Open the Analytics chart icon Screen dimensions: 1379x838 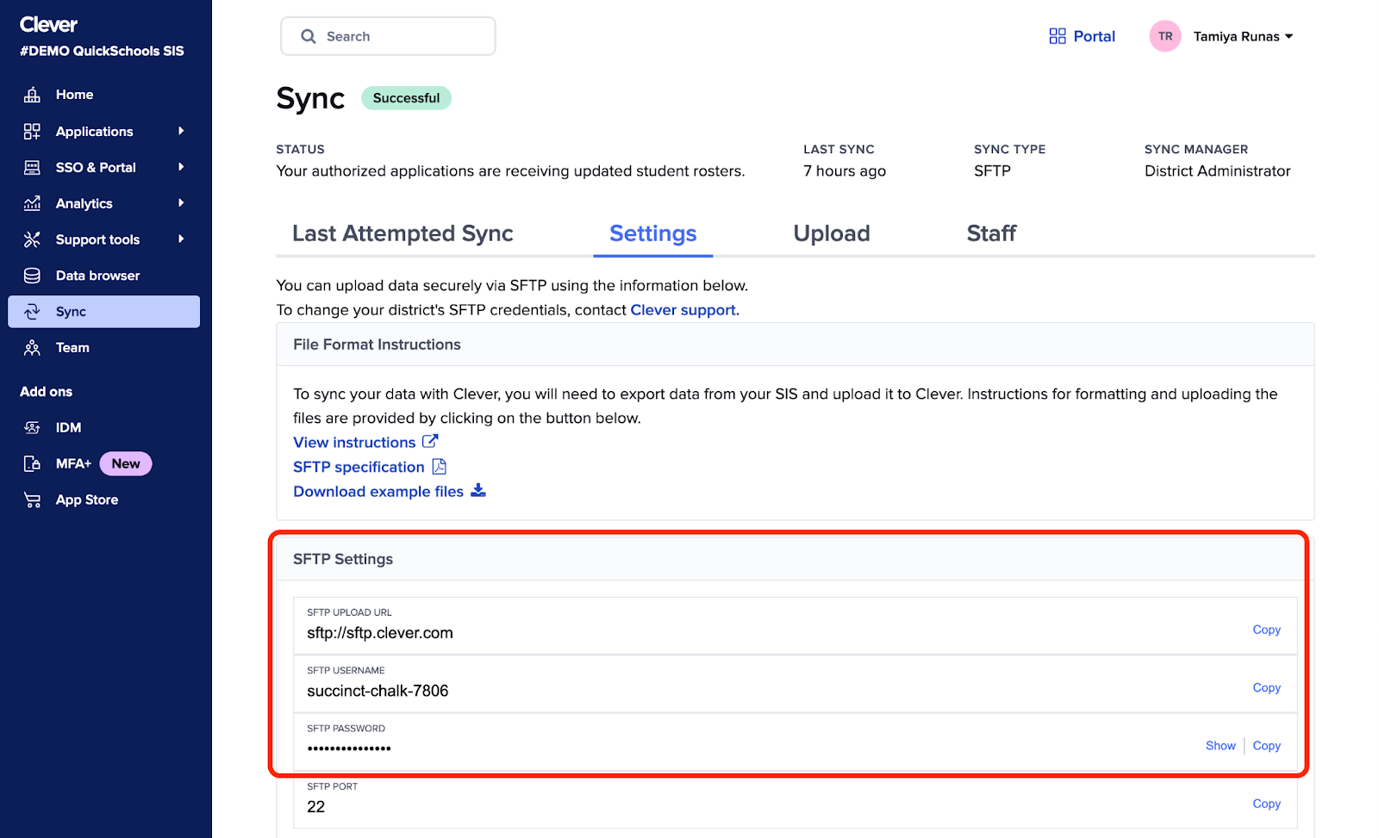point(32,203)
